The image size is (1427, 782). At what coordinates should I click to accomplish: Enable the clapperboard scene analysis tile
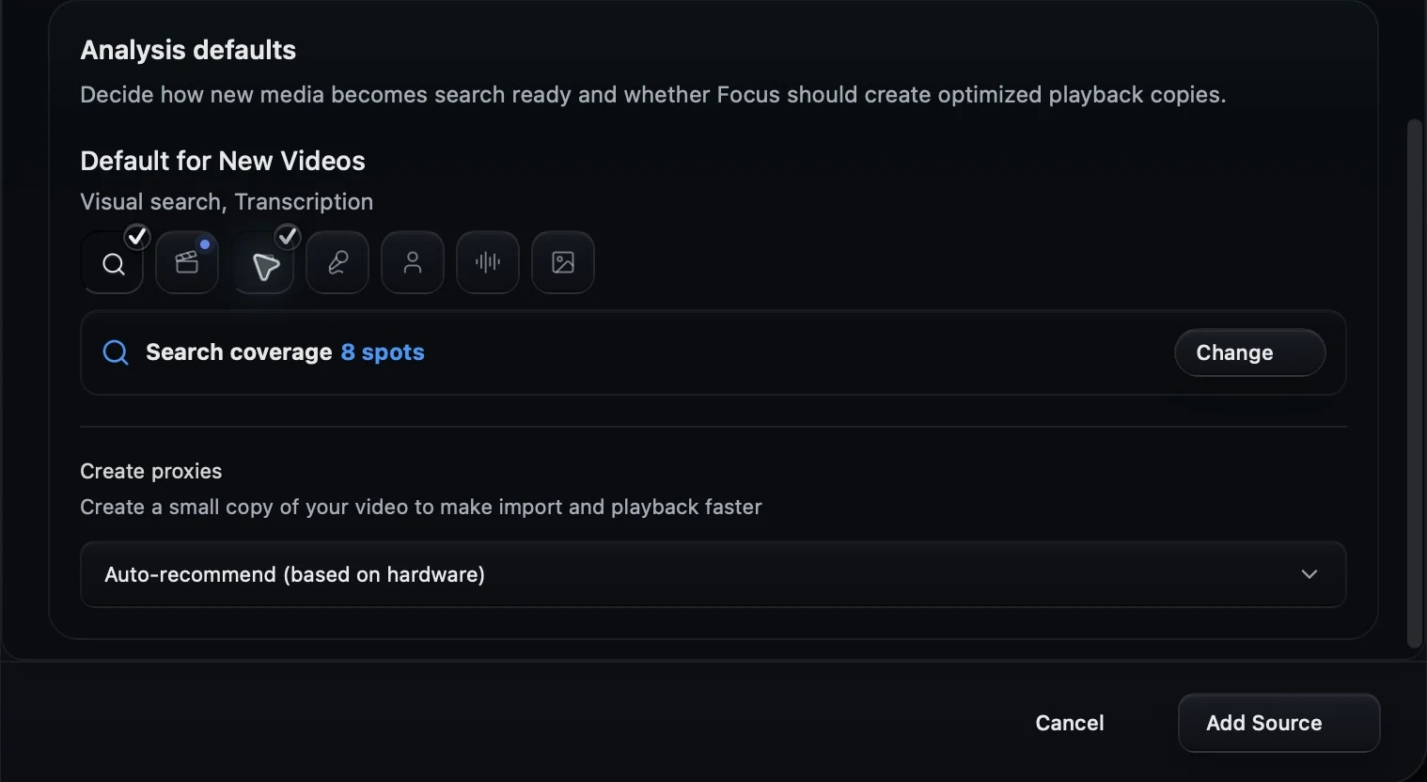click(x=187, y=262)
